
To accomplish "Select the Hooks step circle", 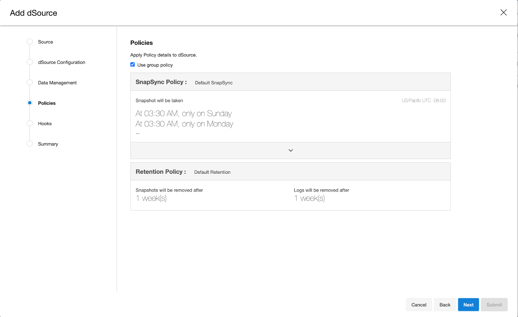I will pos(30,123).
